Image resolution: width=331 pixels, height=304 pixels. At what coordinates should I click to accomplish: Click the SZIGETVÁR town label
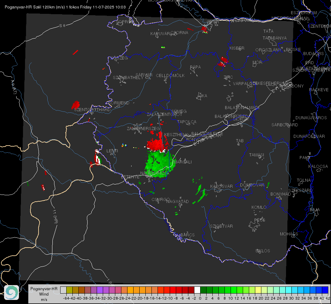[221, 226]
